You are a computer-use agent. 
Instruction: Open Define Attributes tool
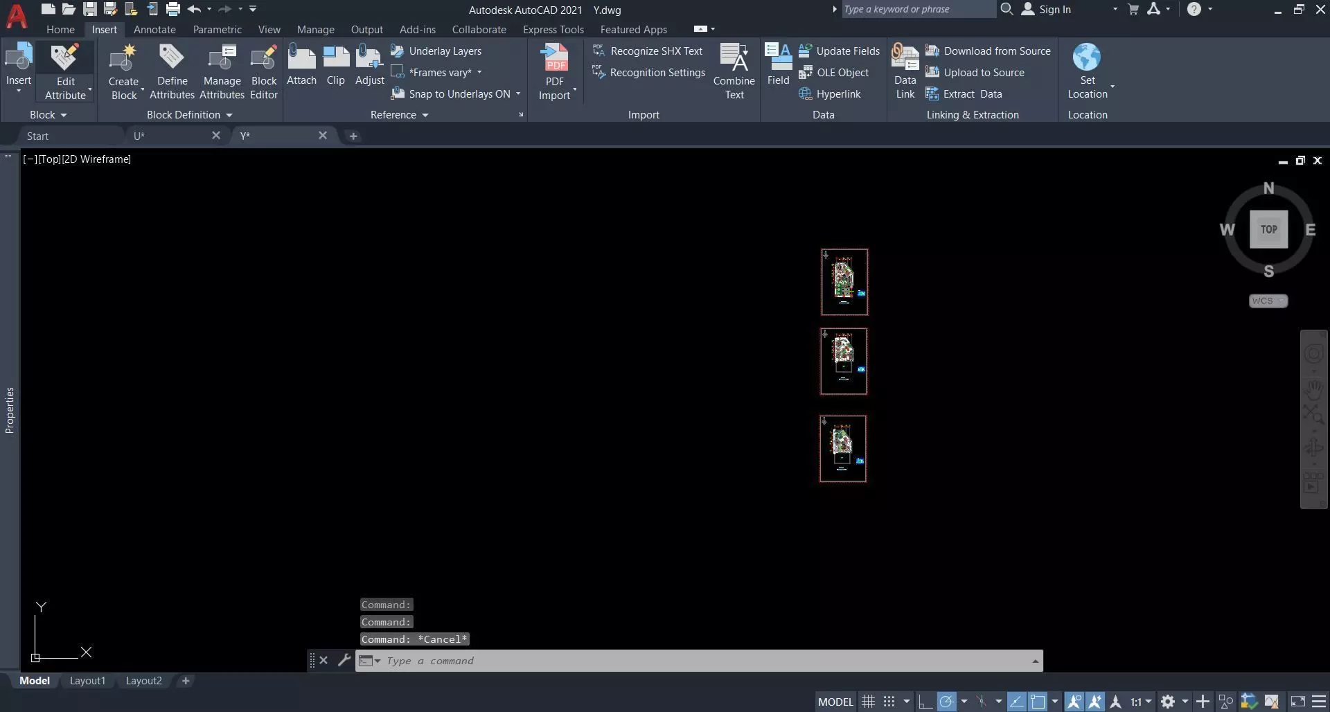point(172,72)
